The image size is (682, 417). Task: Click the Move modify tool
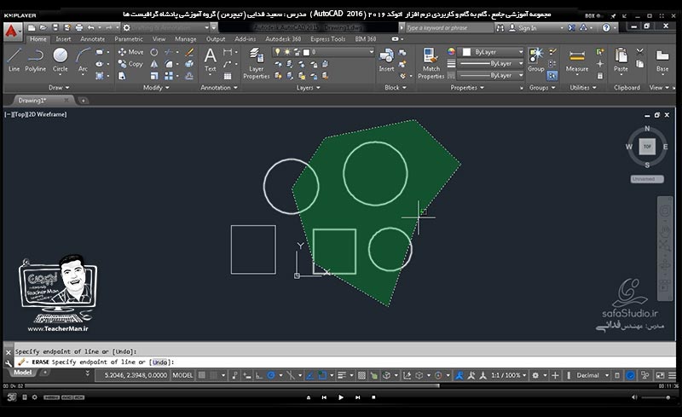click(130, 52)
